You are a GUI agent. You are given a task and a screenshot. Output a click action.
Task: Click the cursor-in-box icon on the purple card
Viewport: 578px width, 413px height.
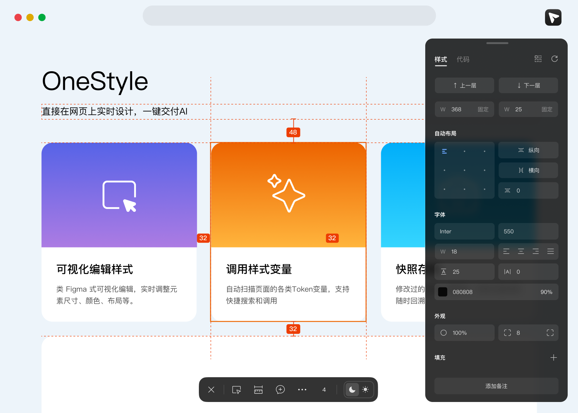(119, 196)
